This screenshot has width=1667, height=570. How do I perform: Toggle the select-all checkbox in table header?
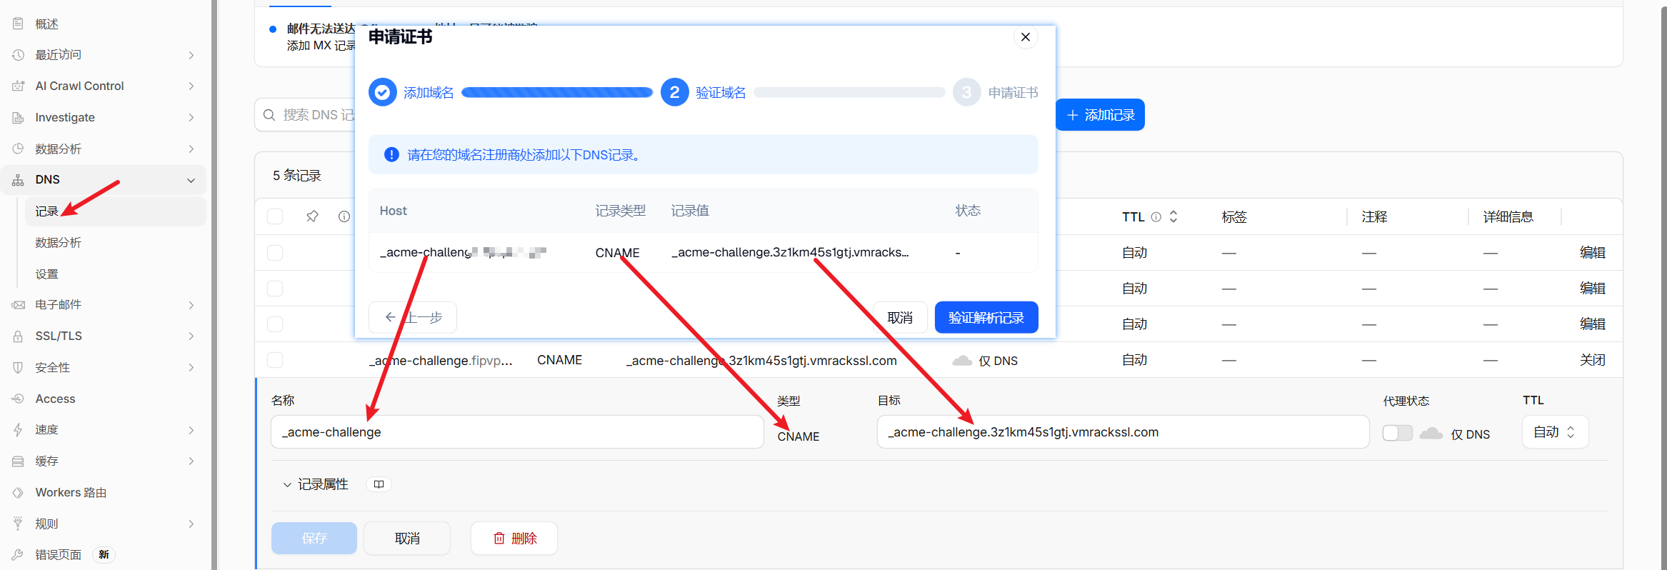(275, 216)
